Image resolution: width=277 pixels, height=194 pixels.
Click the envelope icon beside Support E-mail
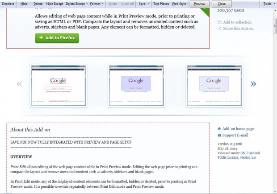coord(219,136)
